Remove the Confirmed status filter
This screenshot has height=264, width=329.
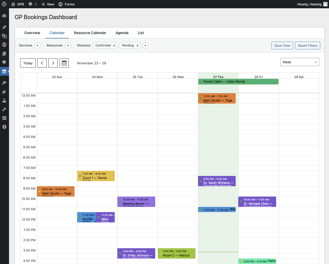114,45
